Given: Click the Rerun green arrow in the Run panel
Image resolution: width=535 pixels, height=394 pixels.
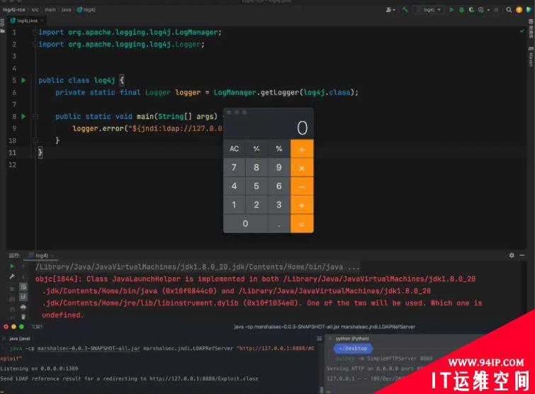Looking at the screenshot, I should 12,266.
